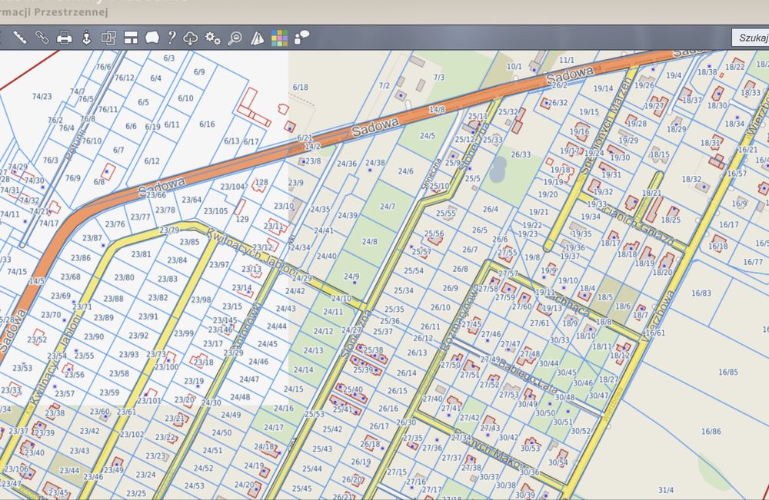769x500 pixels.
Task: Click the cloud download icon
Action: [x=190, y=38]
